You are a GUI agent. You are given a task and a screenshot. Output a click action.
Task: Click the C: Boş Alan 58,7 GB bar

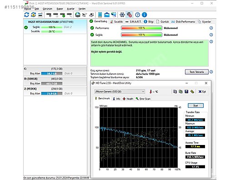tap(52, 74)
